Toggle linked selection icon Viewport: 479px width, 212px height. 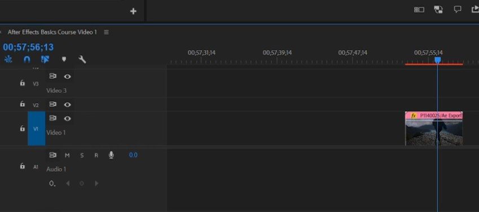(x=45, y=59)
